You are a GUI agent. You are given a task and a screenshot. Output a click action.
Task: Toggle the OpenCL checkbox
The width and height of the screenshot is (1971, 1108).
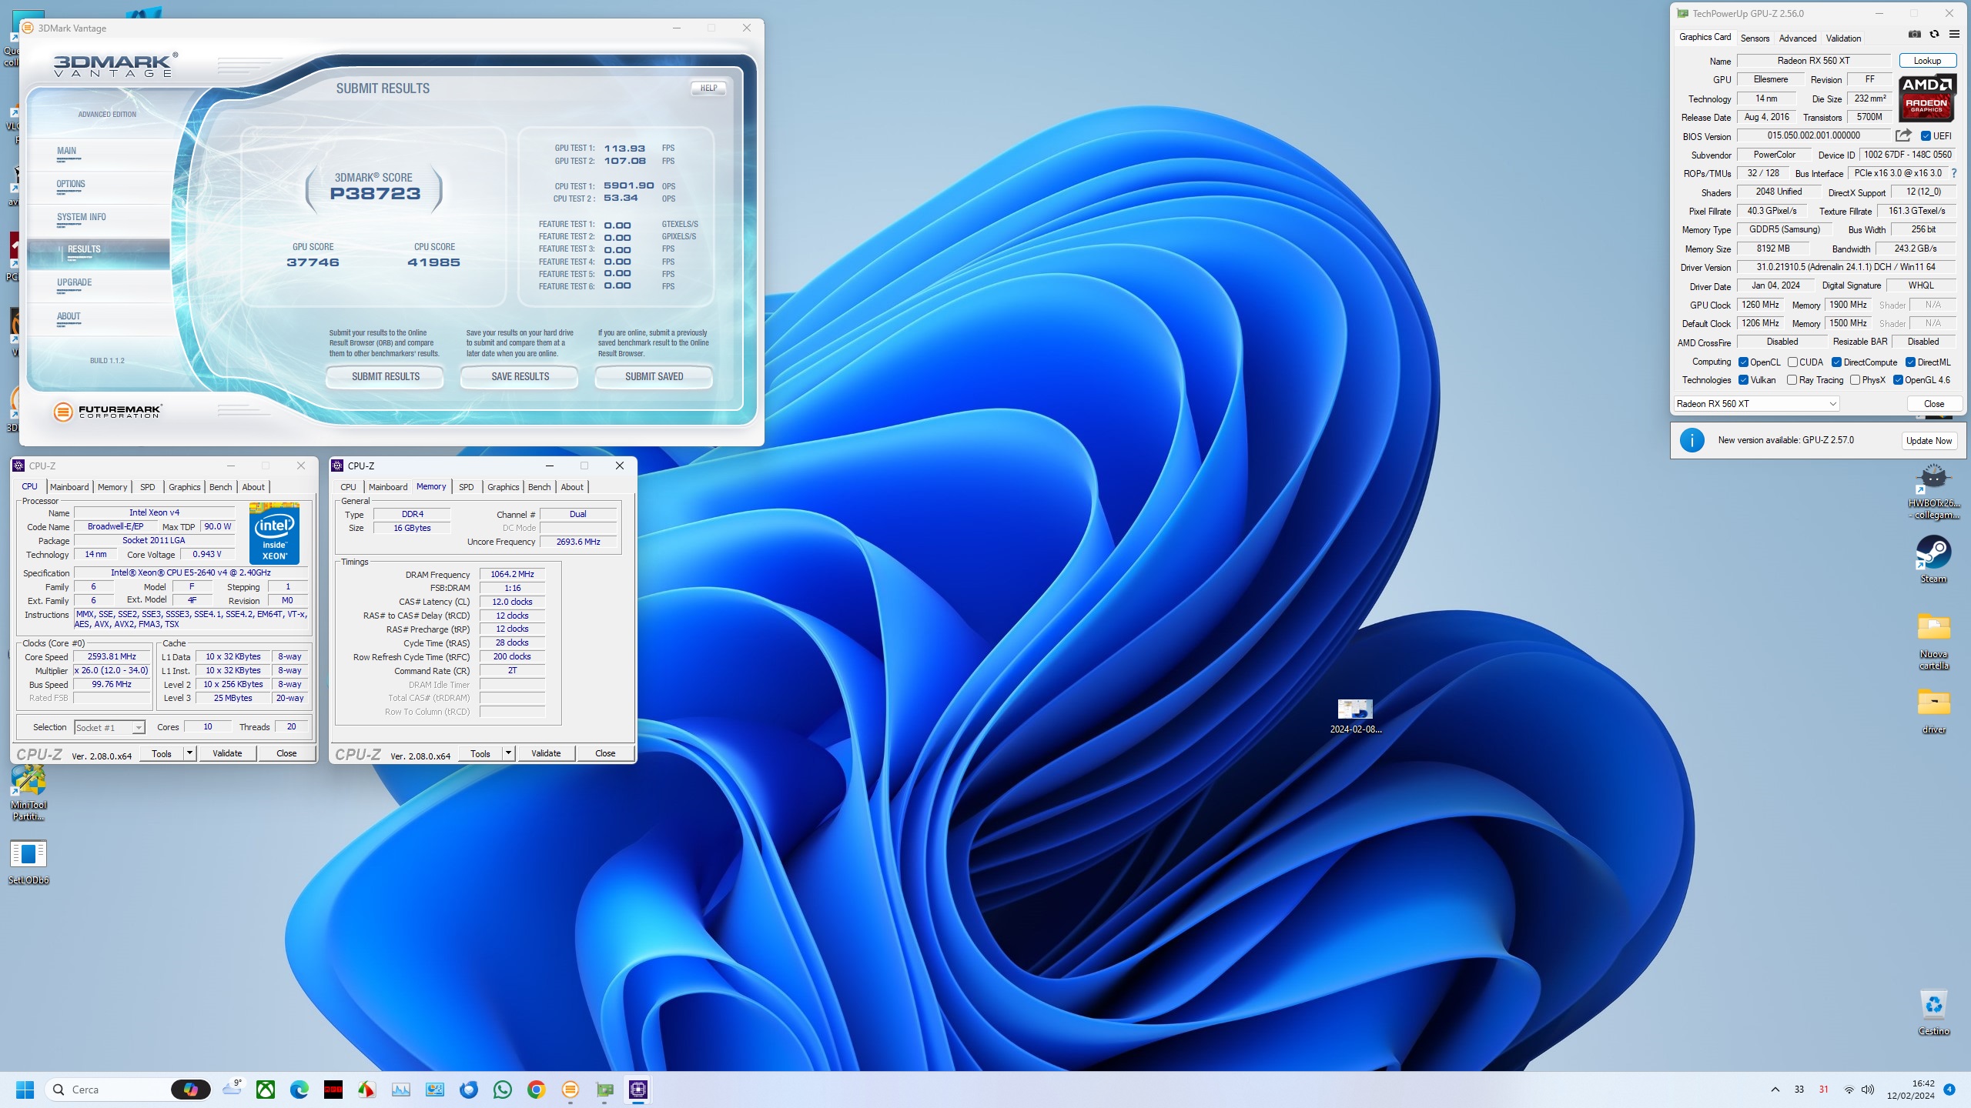[1743, 362]
